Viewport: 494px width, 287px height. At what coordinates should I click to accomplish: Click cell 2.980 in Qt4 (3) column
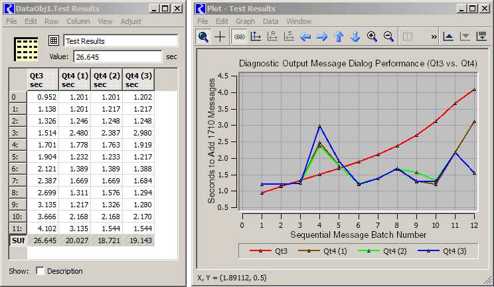138,133
